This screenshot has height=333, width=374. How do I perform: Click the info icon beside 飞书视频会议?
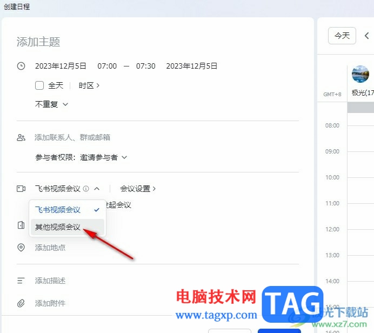pyautogui.click(x=86, y=189)
